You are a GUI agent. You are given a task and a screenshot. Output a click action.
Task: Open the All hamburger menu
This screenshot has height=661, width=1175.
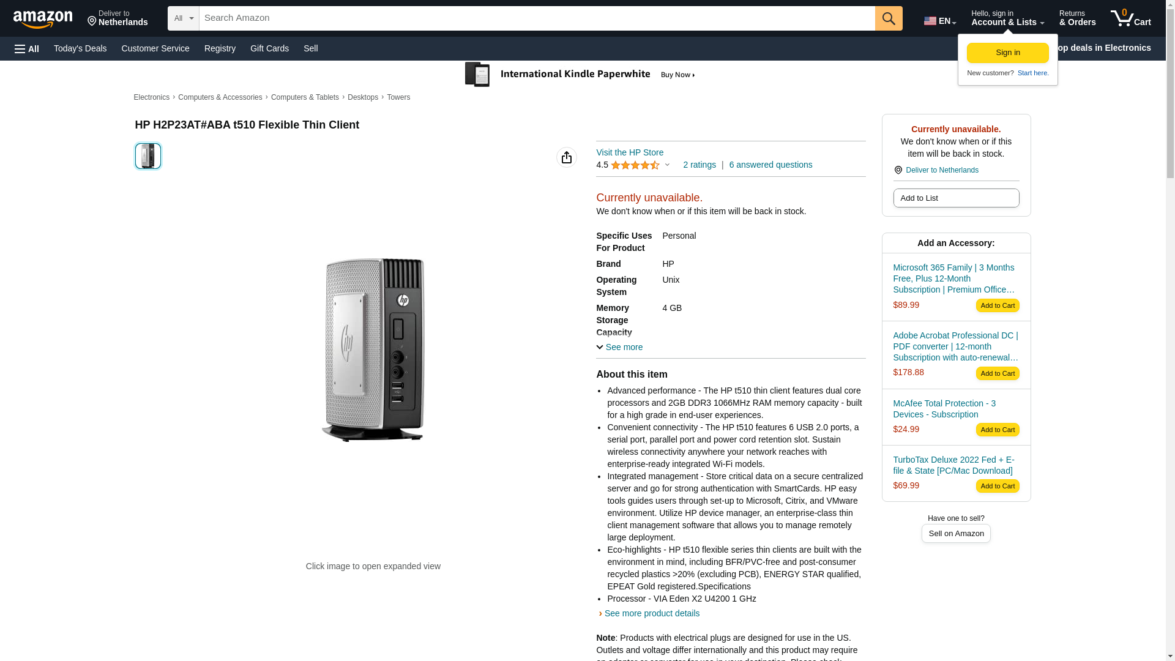[x=27, y=48]
